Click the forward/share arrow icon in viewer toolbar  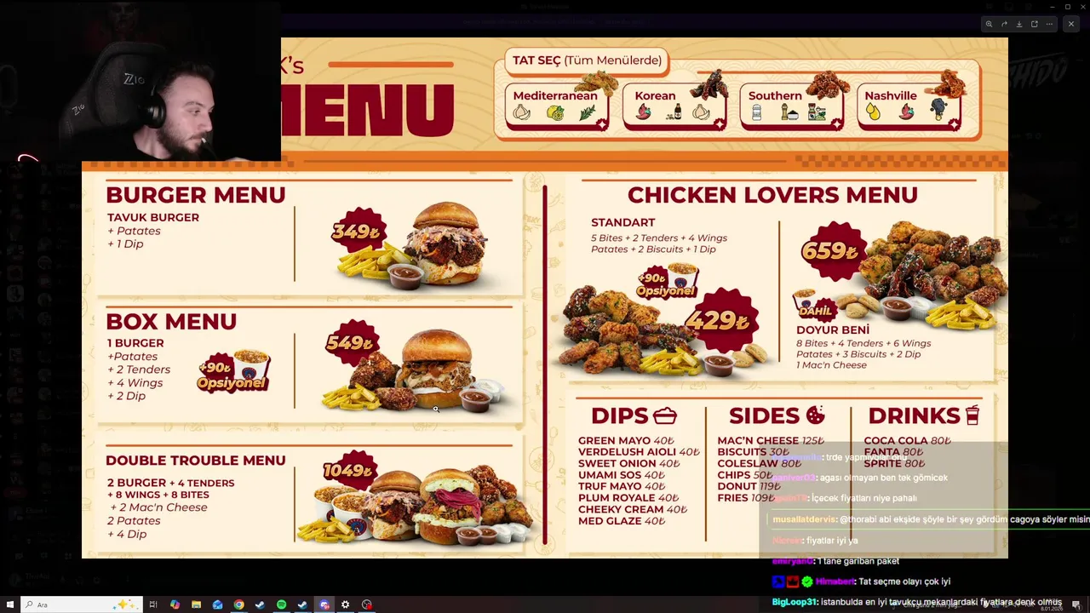[1004, 24]
